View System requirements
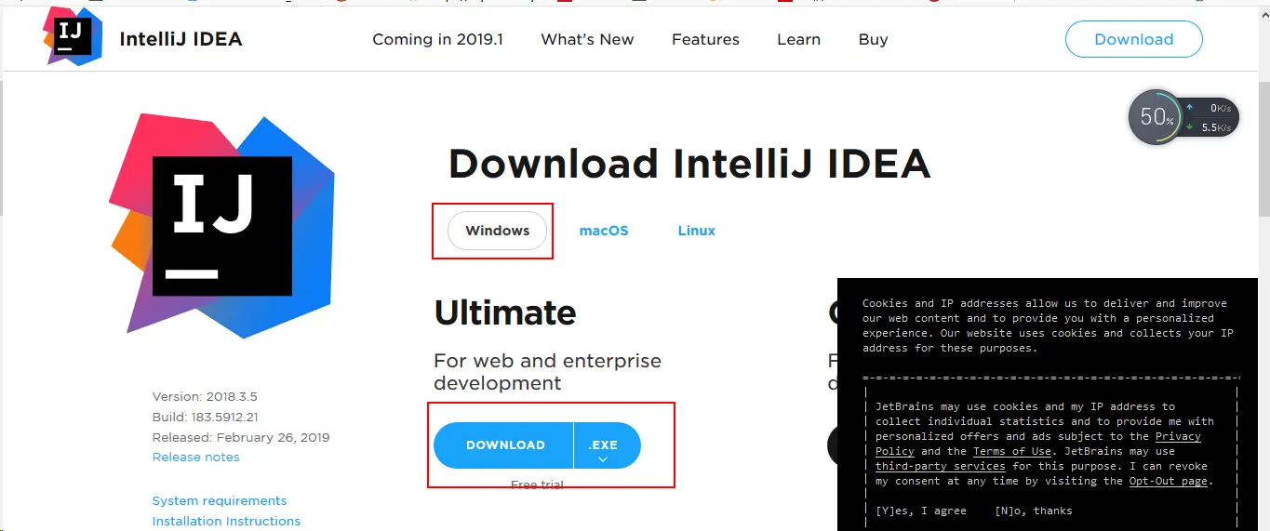This screenshot has width=1270, height=531. pos(219,500)
